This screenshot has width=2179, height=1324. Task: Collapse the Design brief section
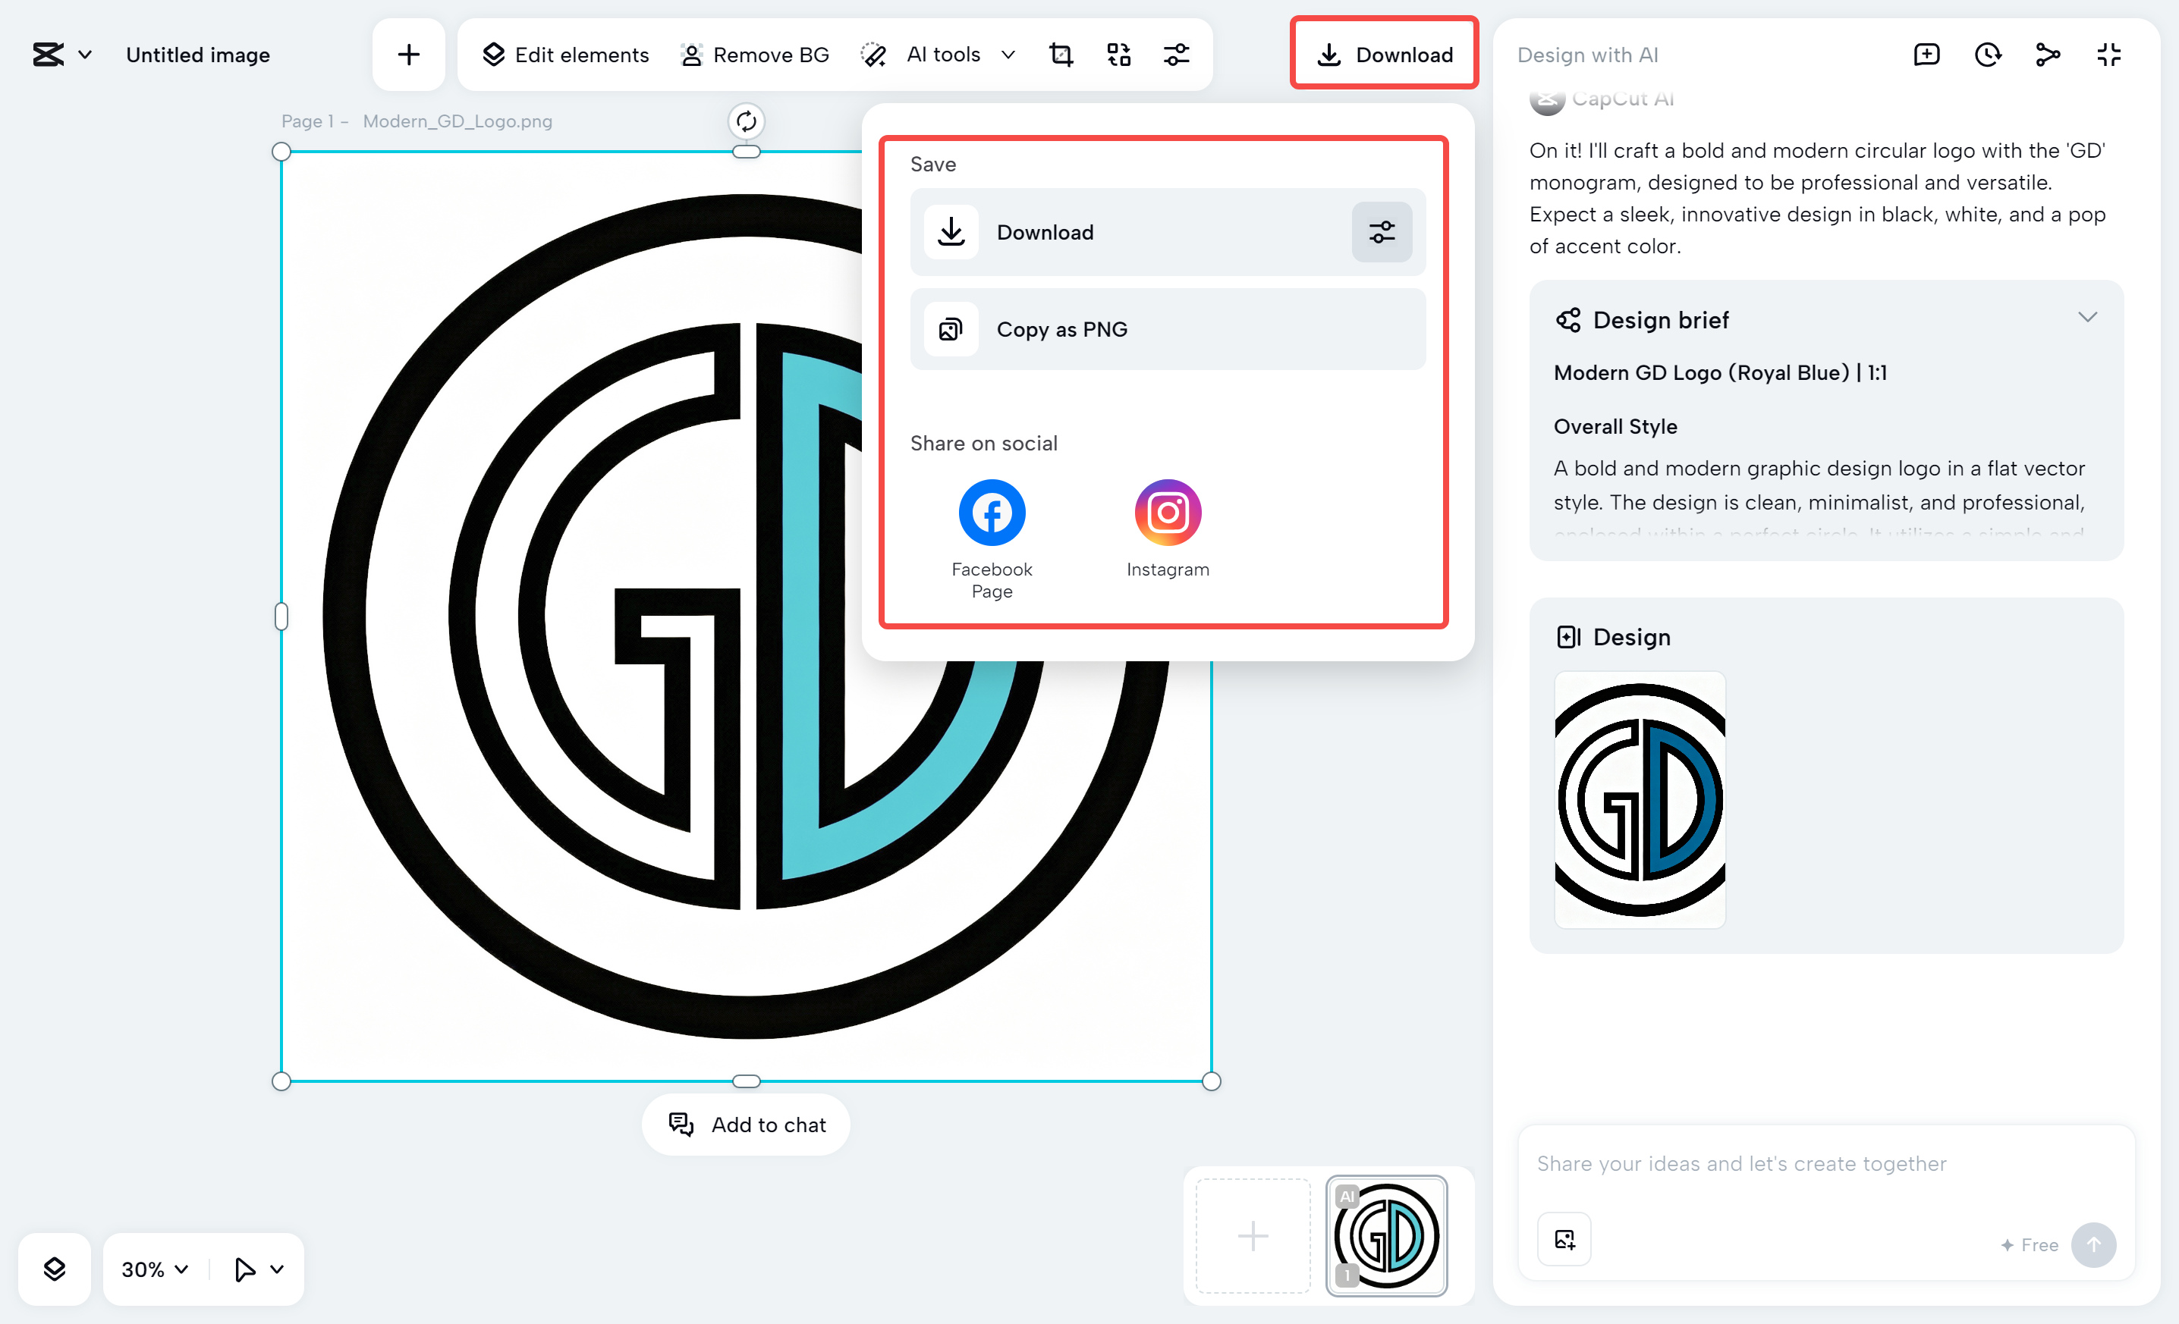coord(2087,317)
